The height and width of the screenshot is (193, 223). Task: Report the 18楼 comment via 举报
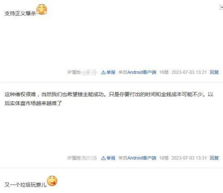click(x=111, y=158)
